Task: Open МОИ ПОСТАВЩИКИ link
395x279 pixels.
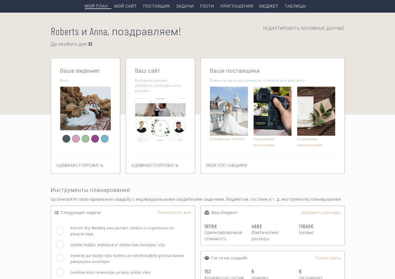Action: coord(227,165)
